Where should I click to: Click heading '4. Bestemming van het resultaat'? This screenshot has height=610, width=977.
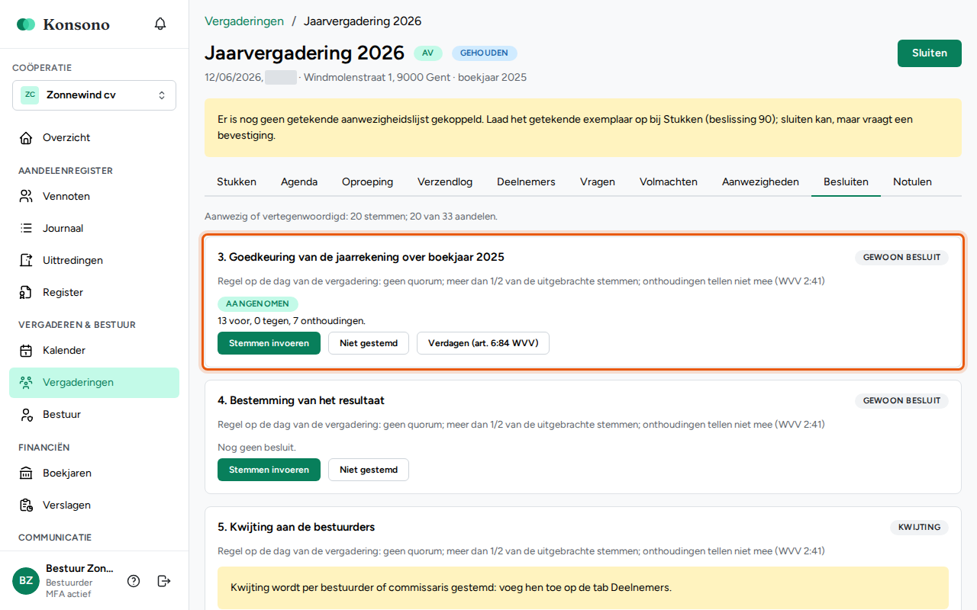click(301, 401)
